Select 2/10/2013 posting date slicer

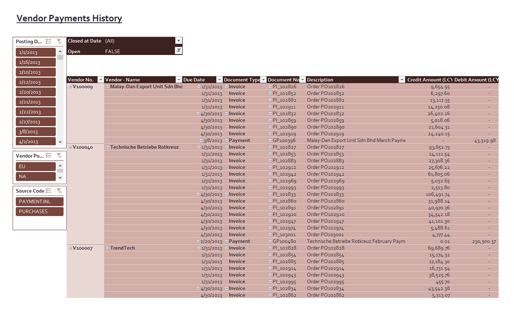coord(36,72)
